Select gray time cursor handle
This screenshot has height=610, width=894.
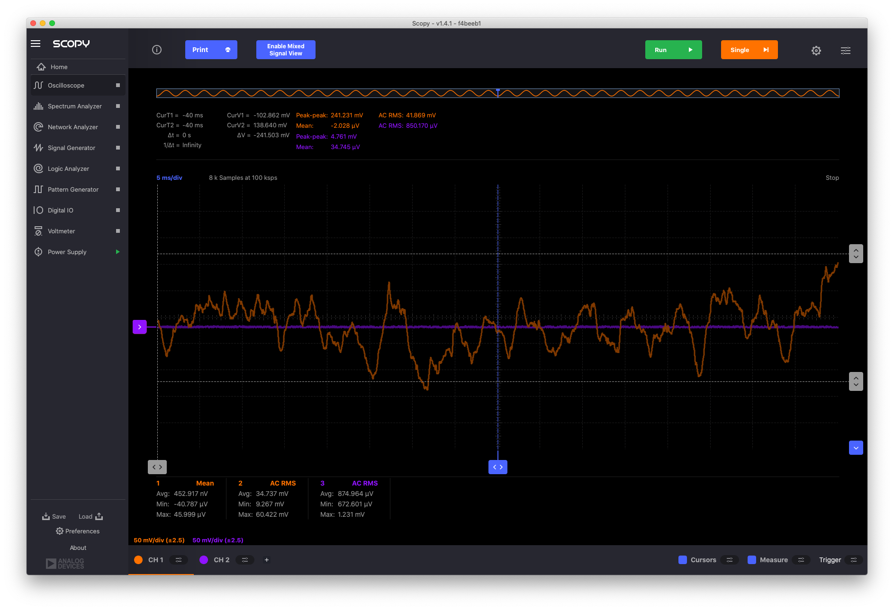pos(157,467)
